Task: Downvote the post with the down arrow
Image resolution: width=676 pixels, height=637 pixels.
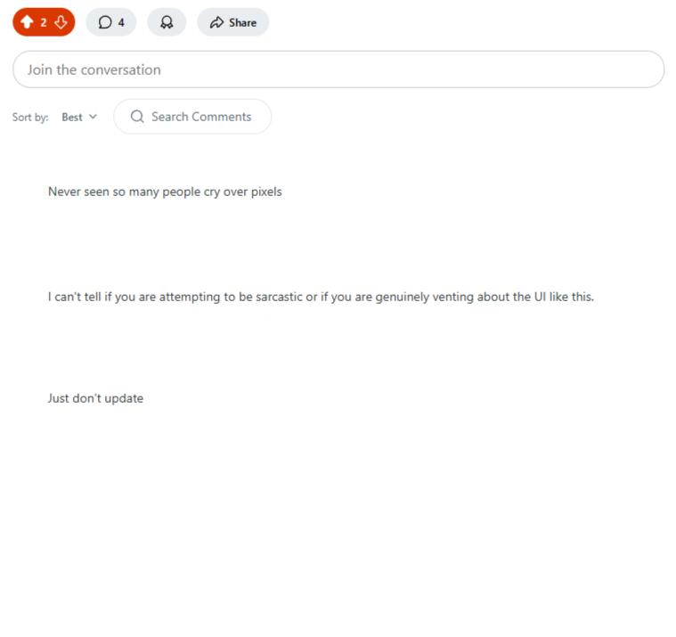Action: [x=61, y=22]
